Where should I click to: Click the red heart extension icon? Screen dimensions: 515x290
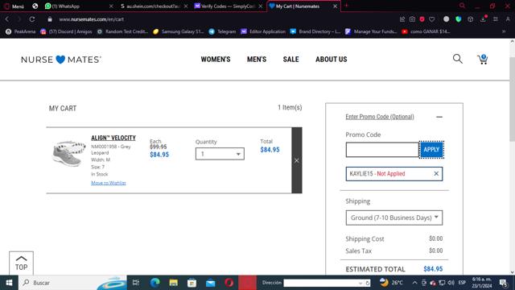point(422,19)
